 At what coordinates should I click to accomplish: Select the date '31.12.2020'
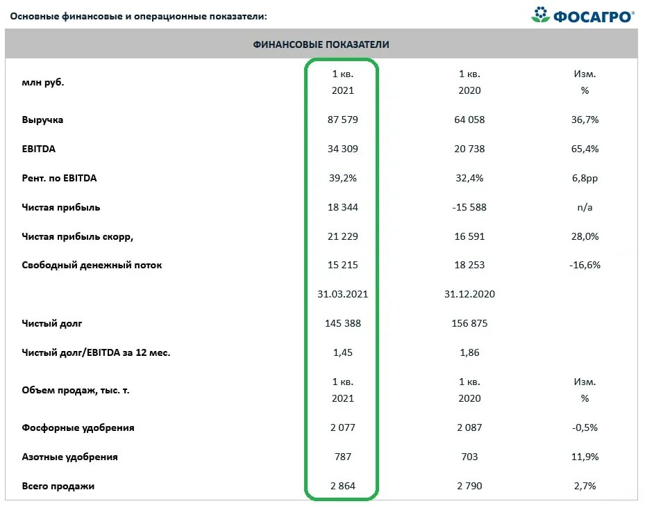469,295
